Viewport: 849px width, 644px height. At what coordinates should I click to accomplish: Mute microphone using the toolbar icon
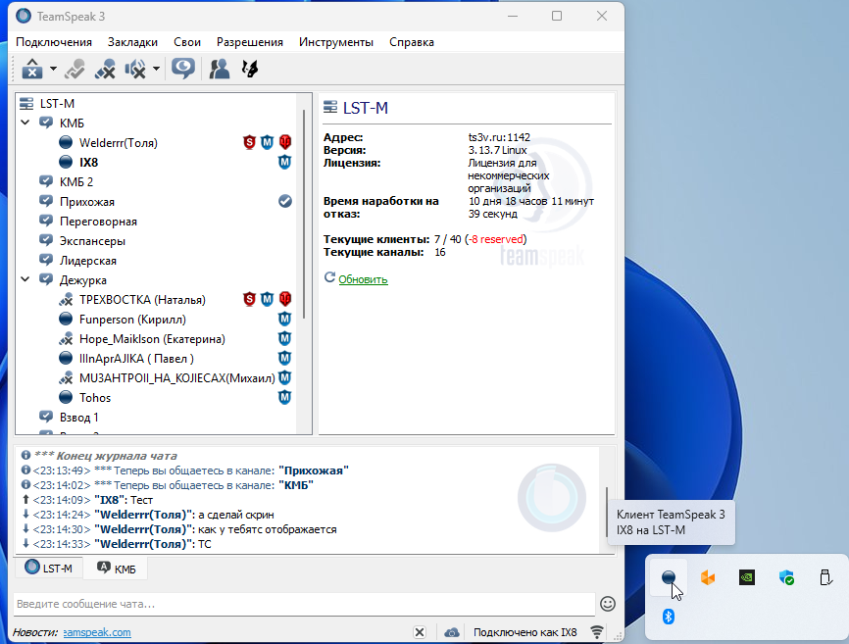coord(105,69)
